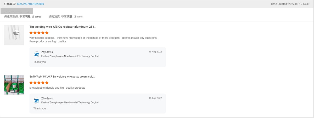Click third star of Tig welding review
Viewport: 314px width, 118px height.
pyautogui.click(x=39, y=33)
